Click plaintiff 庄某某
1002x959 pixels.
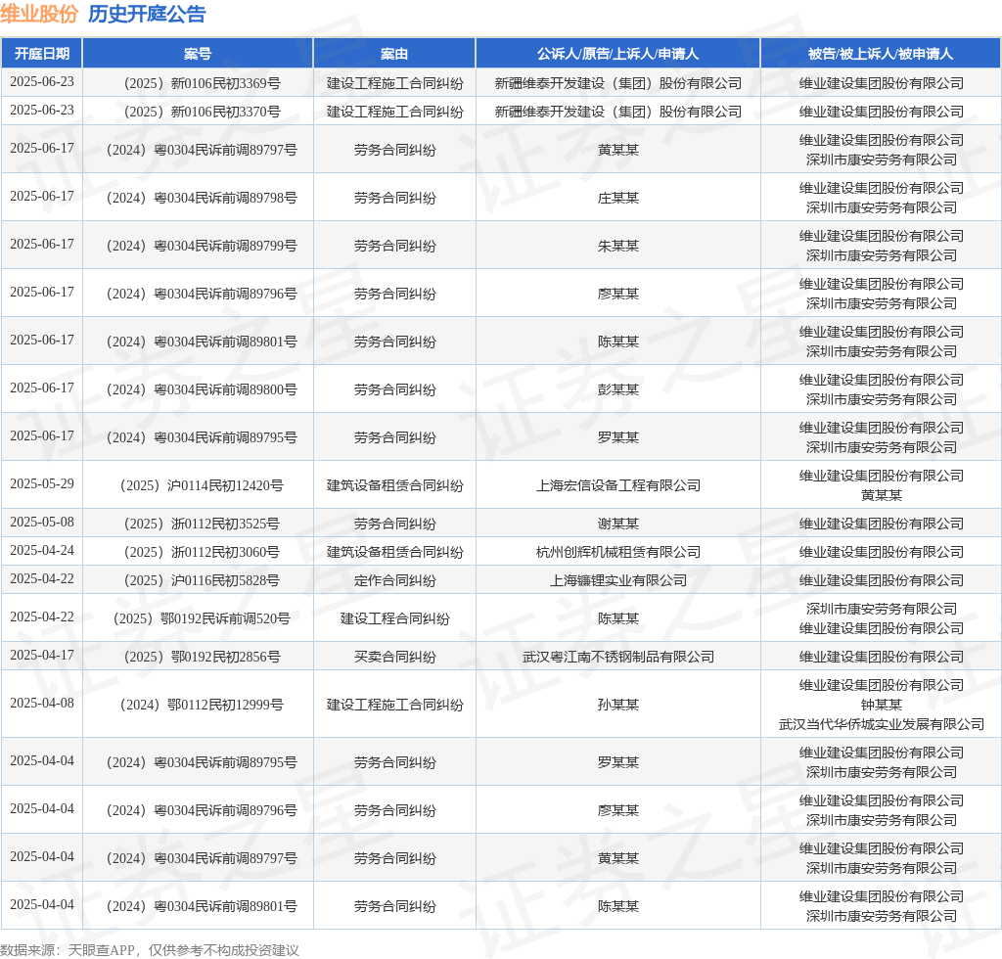click(x=618, y=198)
